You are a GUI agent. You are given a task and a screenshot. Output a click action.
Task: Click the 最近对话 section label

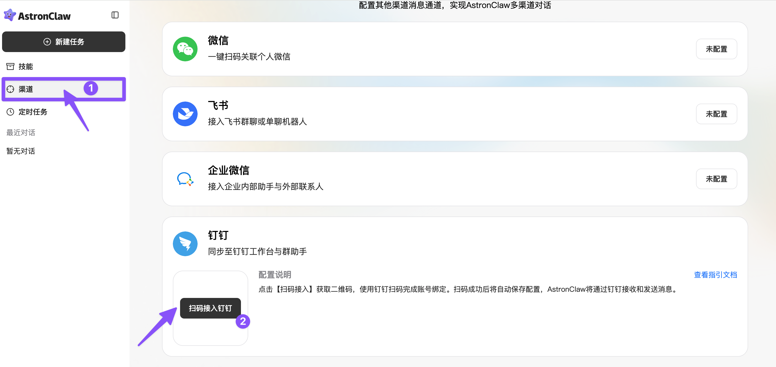click(21, 133)
